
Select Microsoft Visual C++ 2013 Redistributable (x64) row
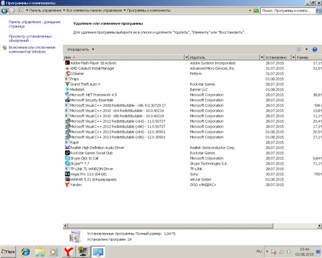coord(192,132)
